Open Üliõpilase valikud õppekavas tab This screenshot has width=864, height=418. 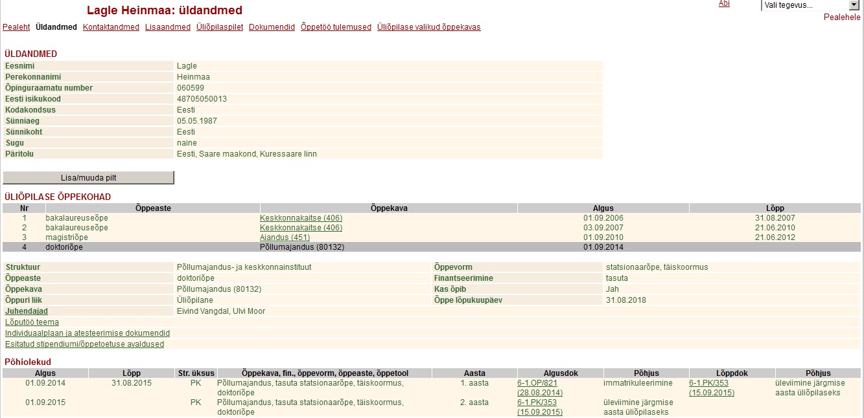[x=428, y=27]
